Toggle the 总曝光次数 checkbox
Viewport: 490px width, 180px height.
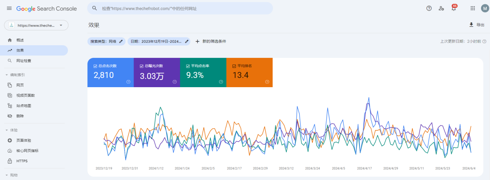coord(142,66)
